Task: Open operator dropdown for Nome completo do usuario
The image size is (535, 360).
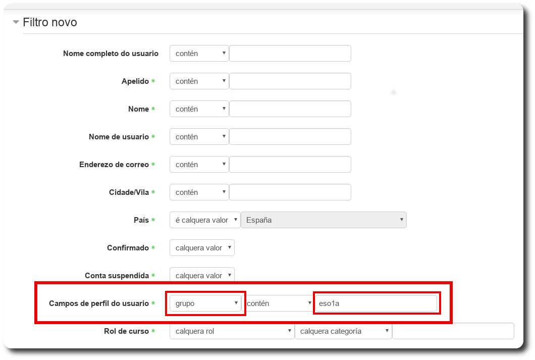Action: [x=199, y=54]
